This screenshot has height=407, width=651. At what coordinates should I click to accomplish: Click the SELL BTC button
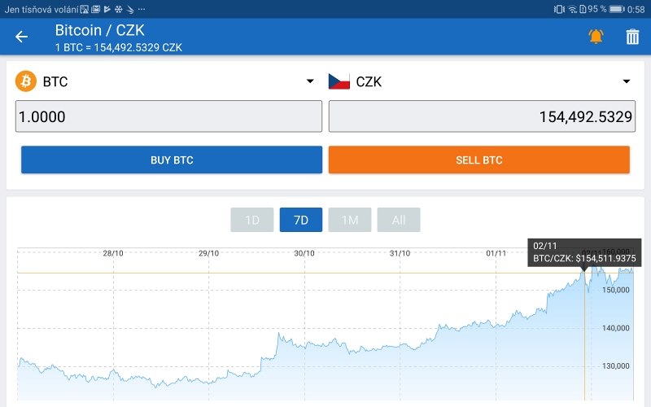click(479, 160)
